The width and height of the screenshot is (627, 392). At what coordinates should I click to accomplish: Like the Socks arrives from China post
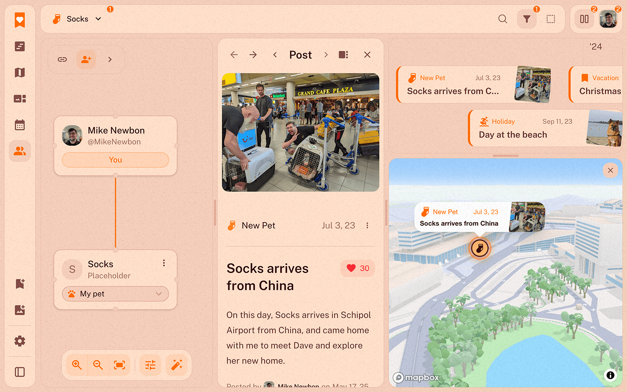click(x=357, y=268)
